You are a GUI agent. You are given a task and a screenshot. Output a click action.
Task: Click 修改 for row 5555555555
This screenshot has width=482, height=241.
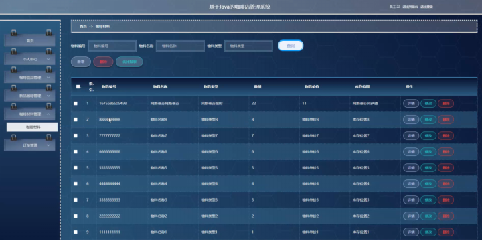pos(428,168)
